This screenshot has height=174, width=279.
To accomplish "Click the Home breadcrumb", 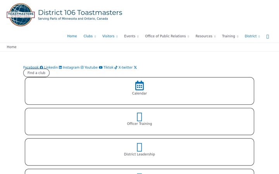I will [x=12, y=47].
